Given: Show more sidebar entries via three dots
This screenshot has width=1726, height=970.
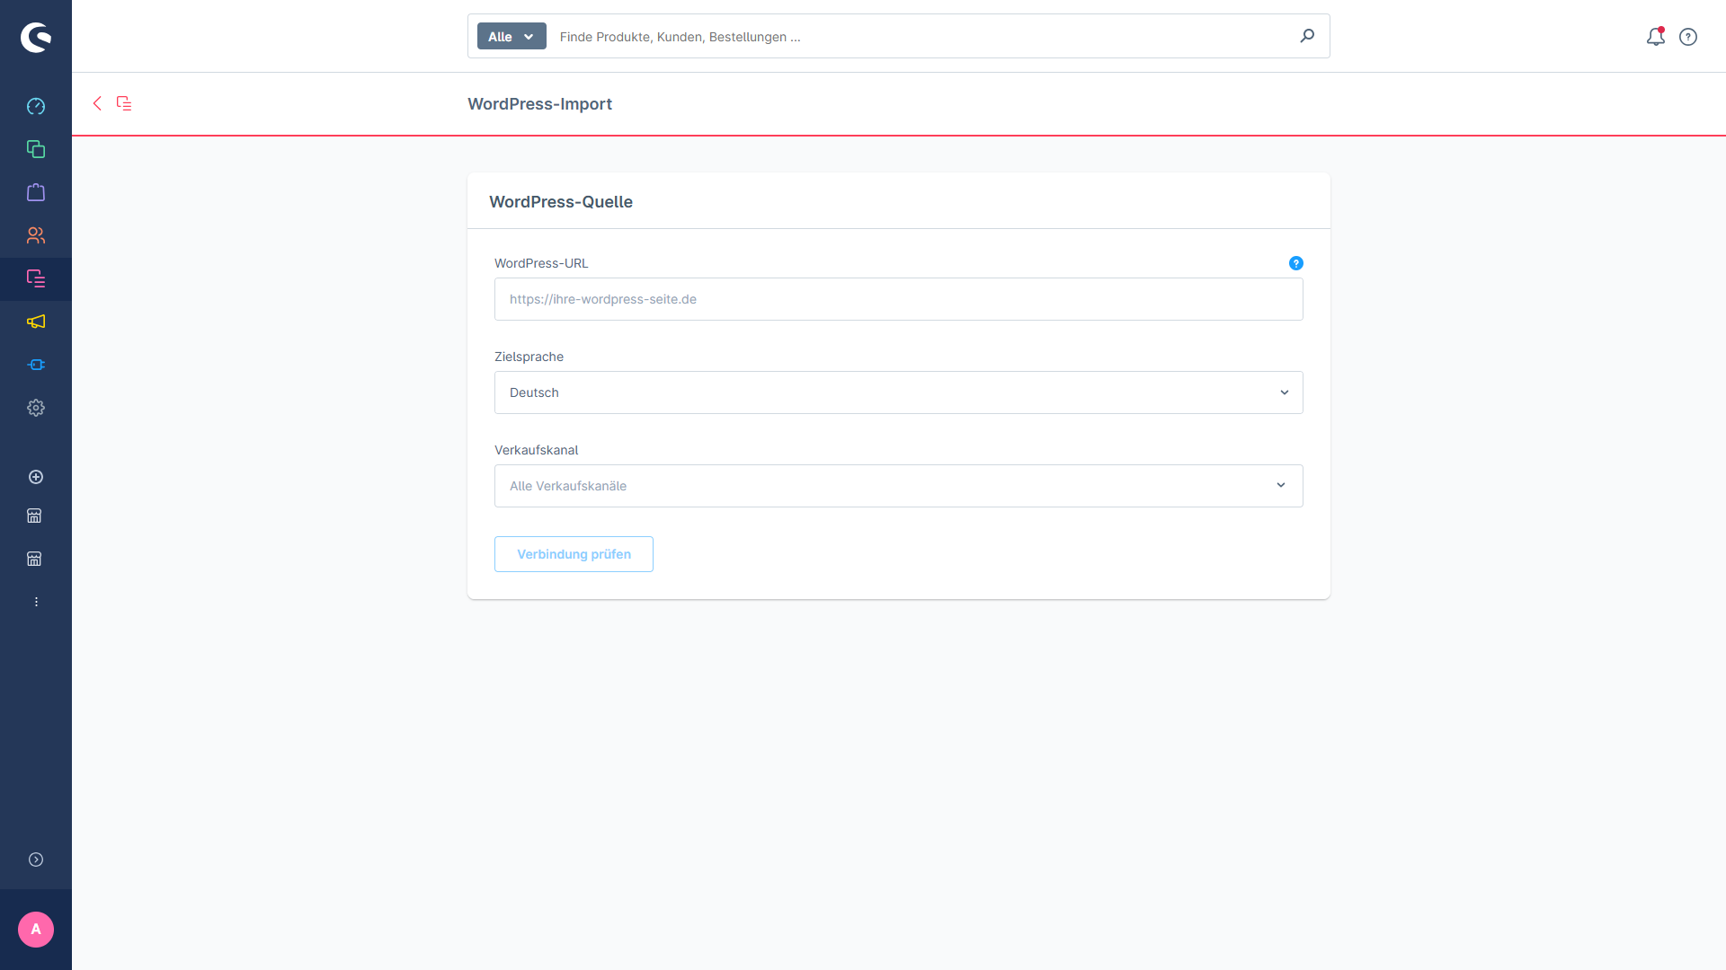Looking at the screenshot, I should 36,602.
